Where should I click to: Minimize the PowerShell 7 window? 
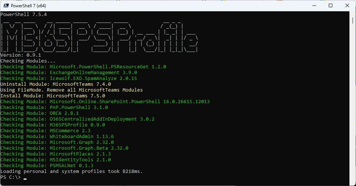click(x=314, y=6)
